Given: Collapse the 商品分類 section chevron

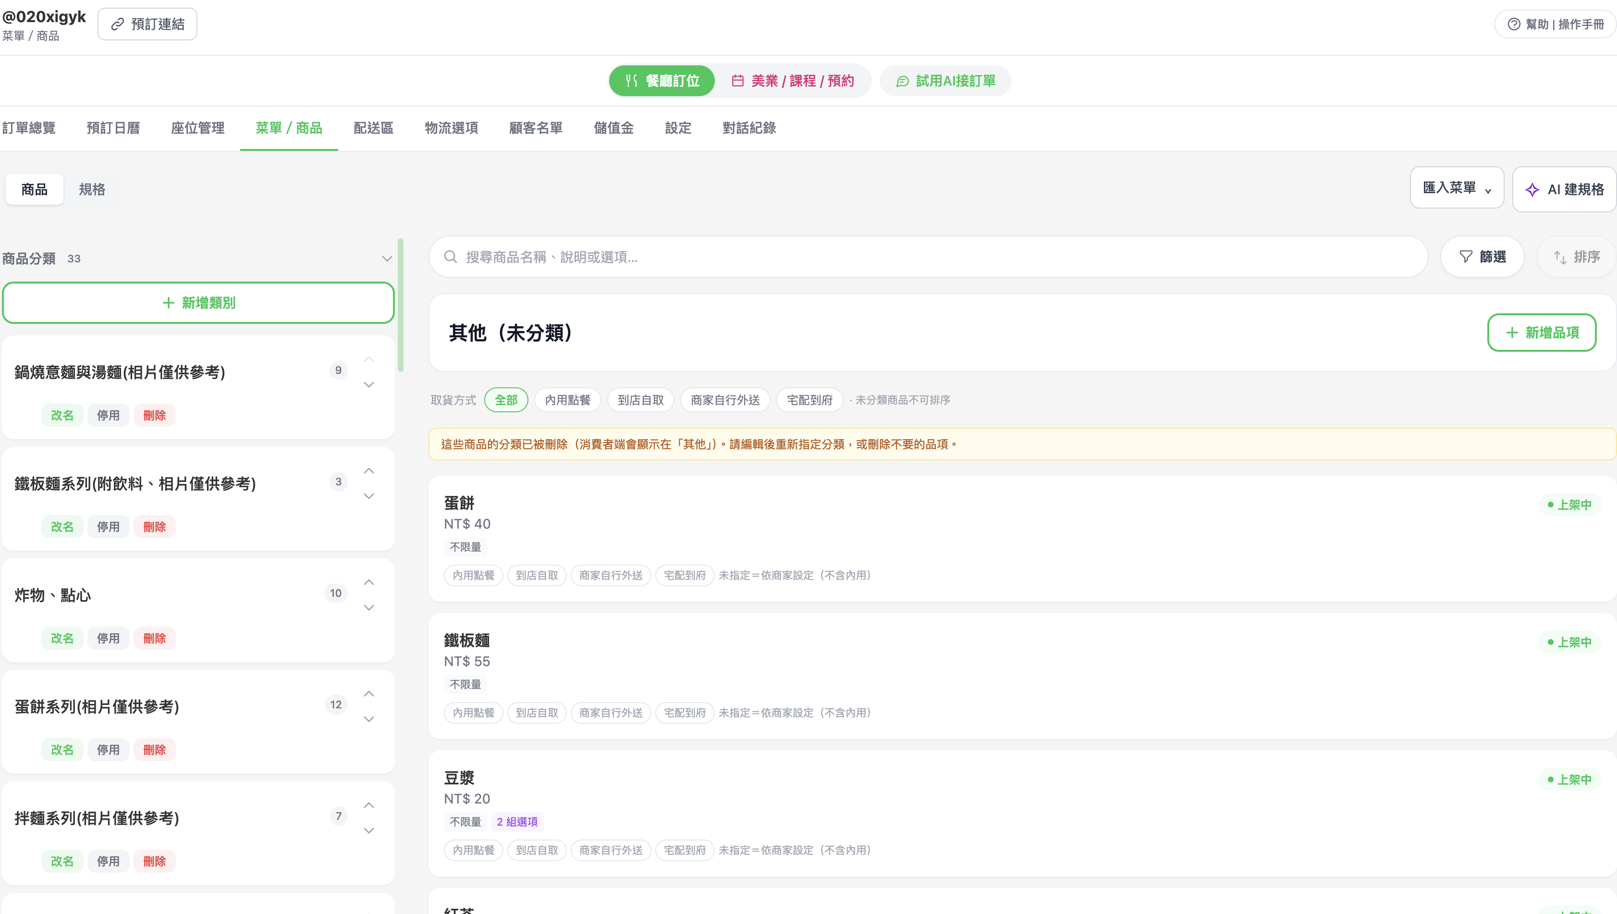Looking at the screenshot, I should click(387, 259).
